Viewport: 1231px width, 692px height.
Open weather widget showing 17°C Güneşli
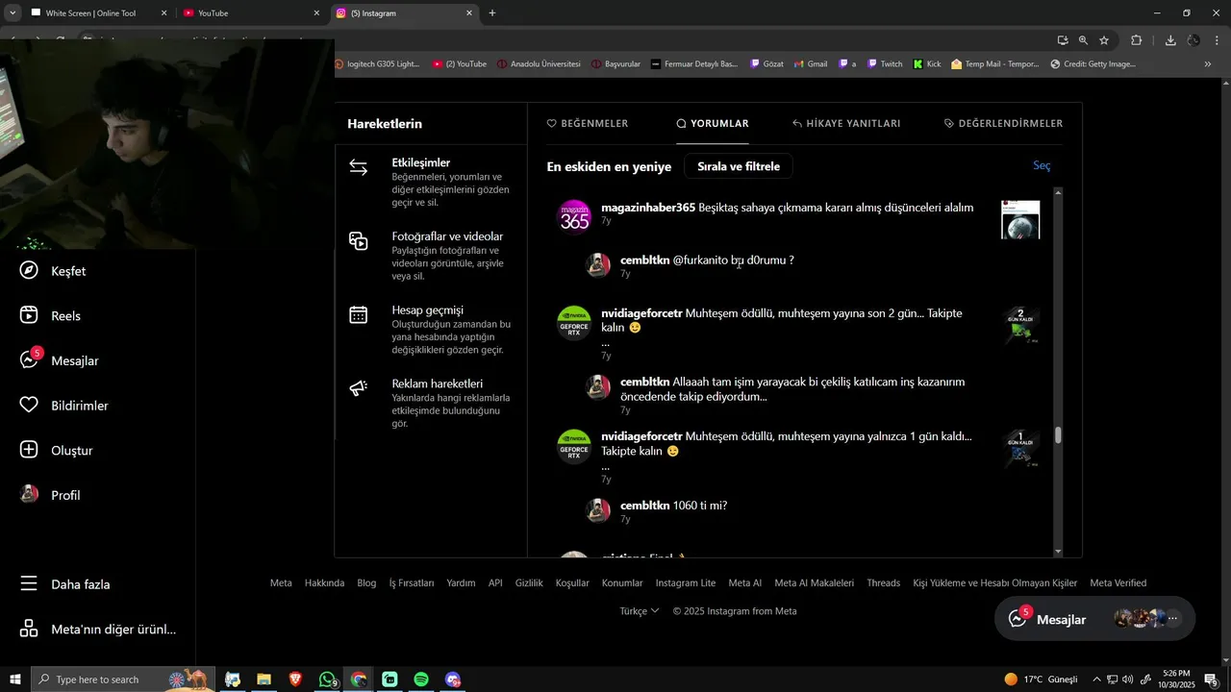click(x=1041, y=680)
